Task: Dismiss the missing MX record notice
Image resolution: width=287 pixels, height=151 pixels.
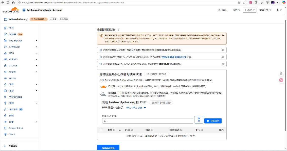Action: pos(223,50)
